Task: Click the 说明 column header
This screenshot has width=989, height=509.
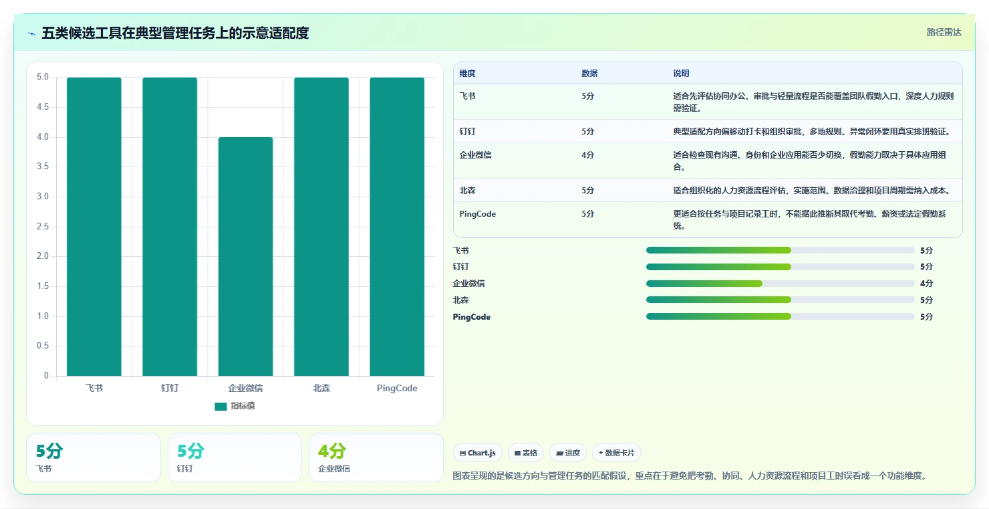Action: click(x=681, y=74)
